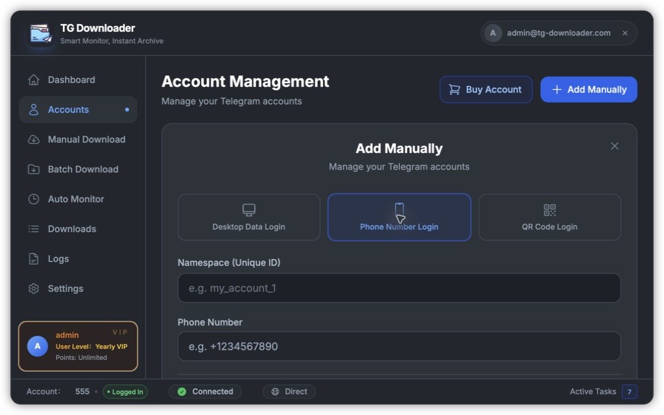Click the globe icon beside Direct

pyautogui.click(x=275, y=392)
